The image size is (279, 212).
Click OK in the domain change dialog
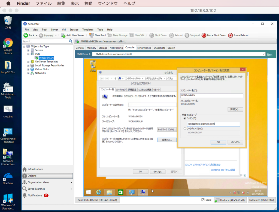[218, 142]
